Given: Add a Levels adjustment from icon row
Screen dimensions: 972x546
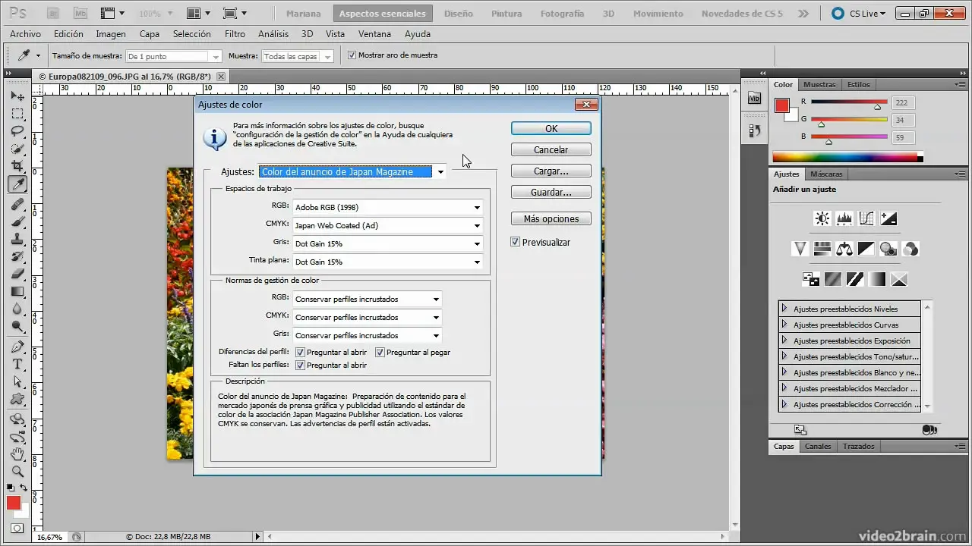Looking at the screenshot, I should (x=844, y=218).
